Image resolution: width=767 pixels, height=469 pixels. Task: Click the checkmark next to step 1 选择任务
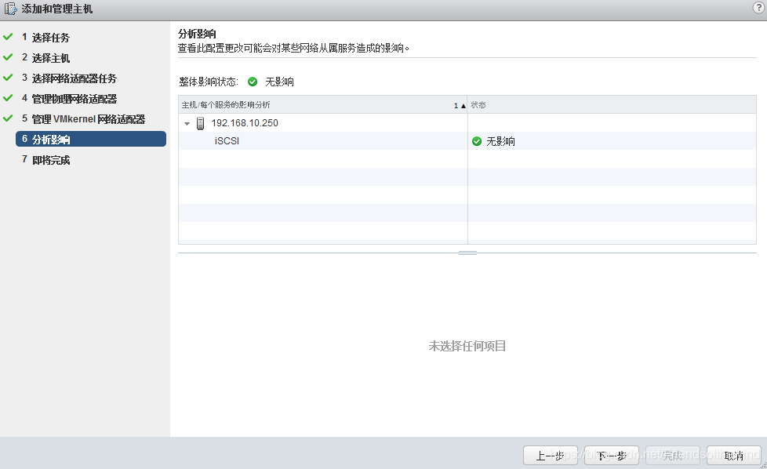8,37
